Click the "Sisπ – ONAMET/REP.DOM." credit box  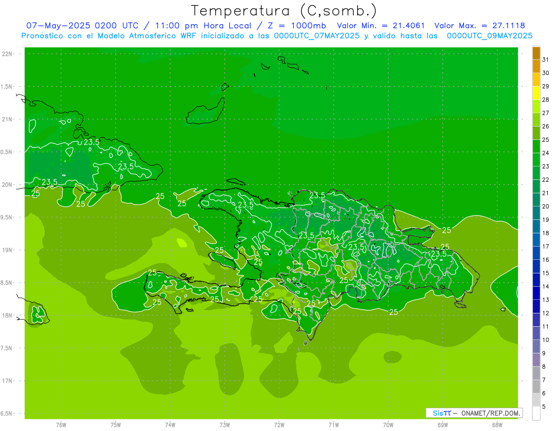(x=474, y=413)
